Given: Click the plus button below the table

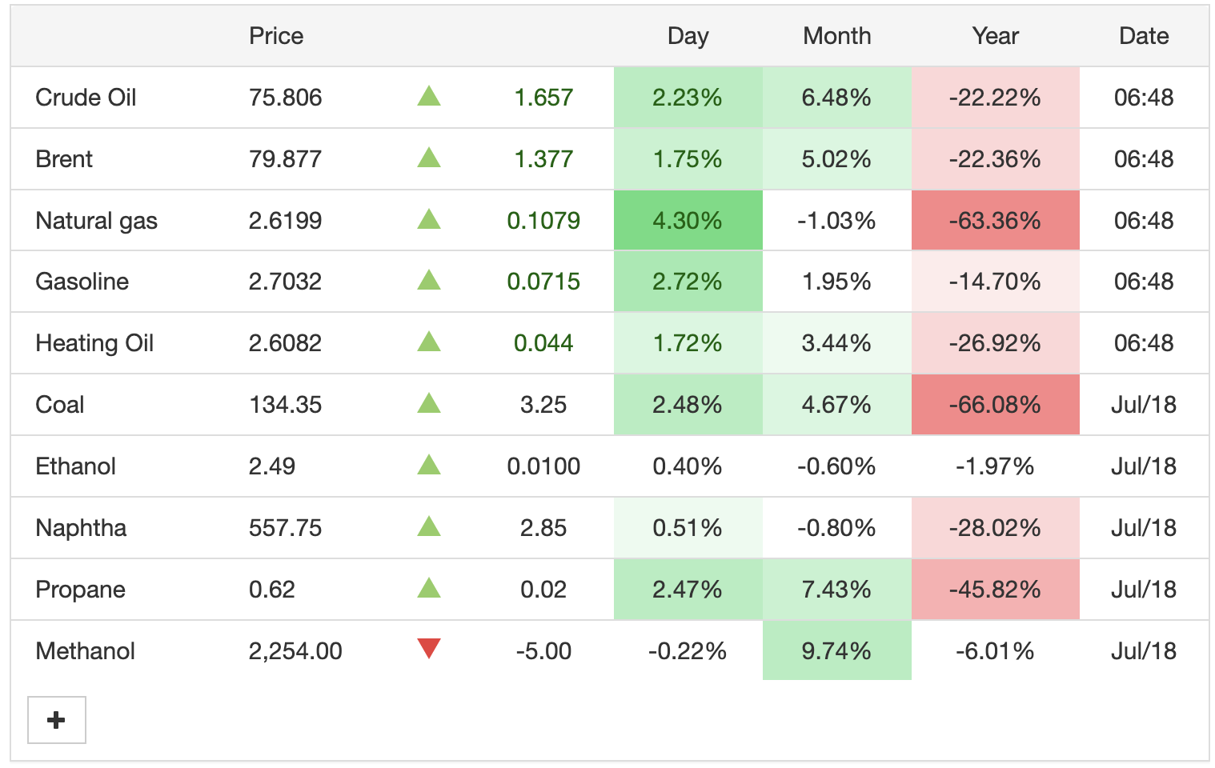Looking at the screenshot, I should tap(57, 720).
